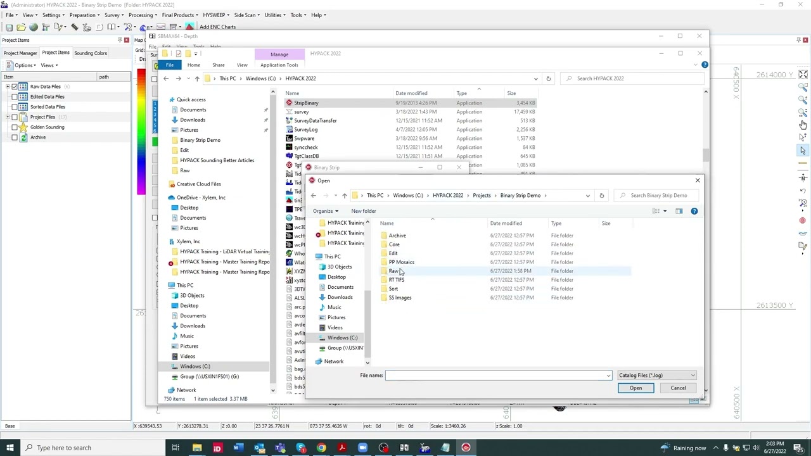The width and height of the screenshot is (811, 456).
Task: Toggle the Archive checkbox in Project Items
Action: 15,137
